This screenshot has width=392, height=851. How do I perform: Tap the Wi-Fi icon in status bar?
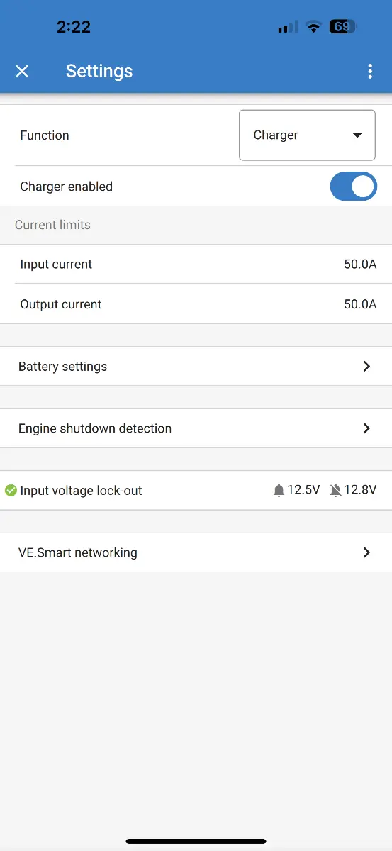313,27
